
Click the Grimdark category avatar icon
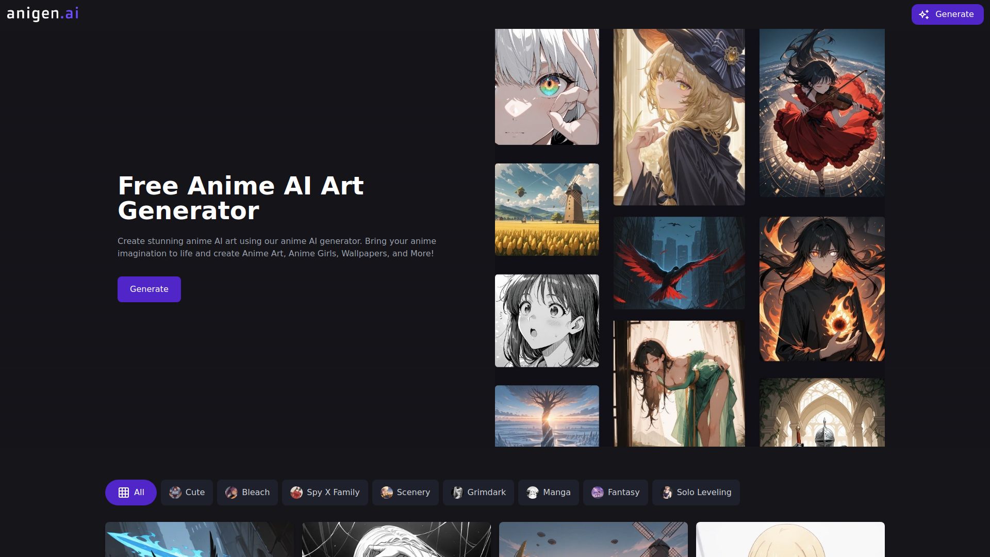457,493
